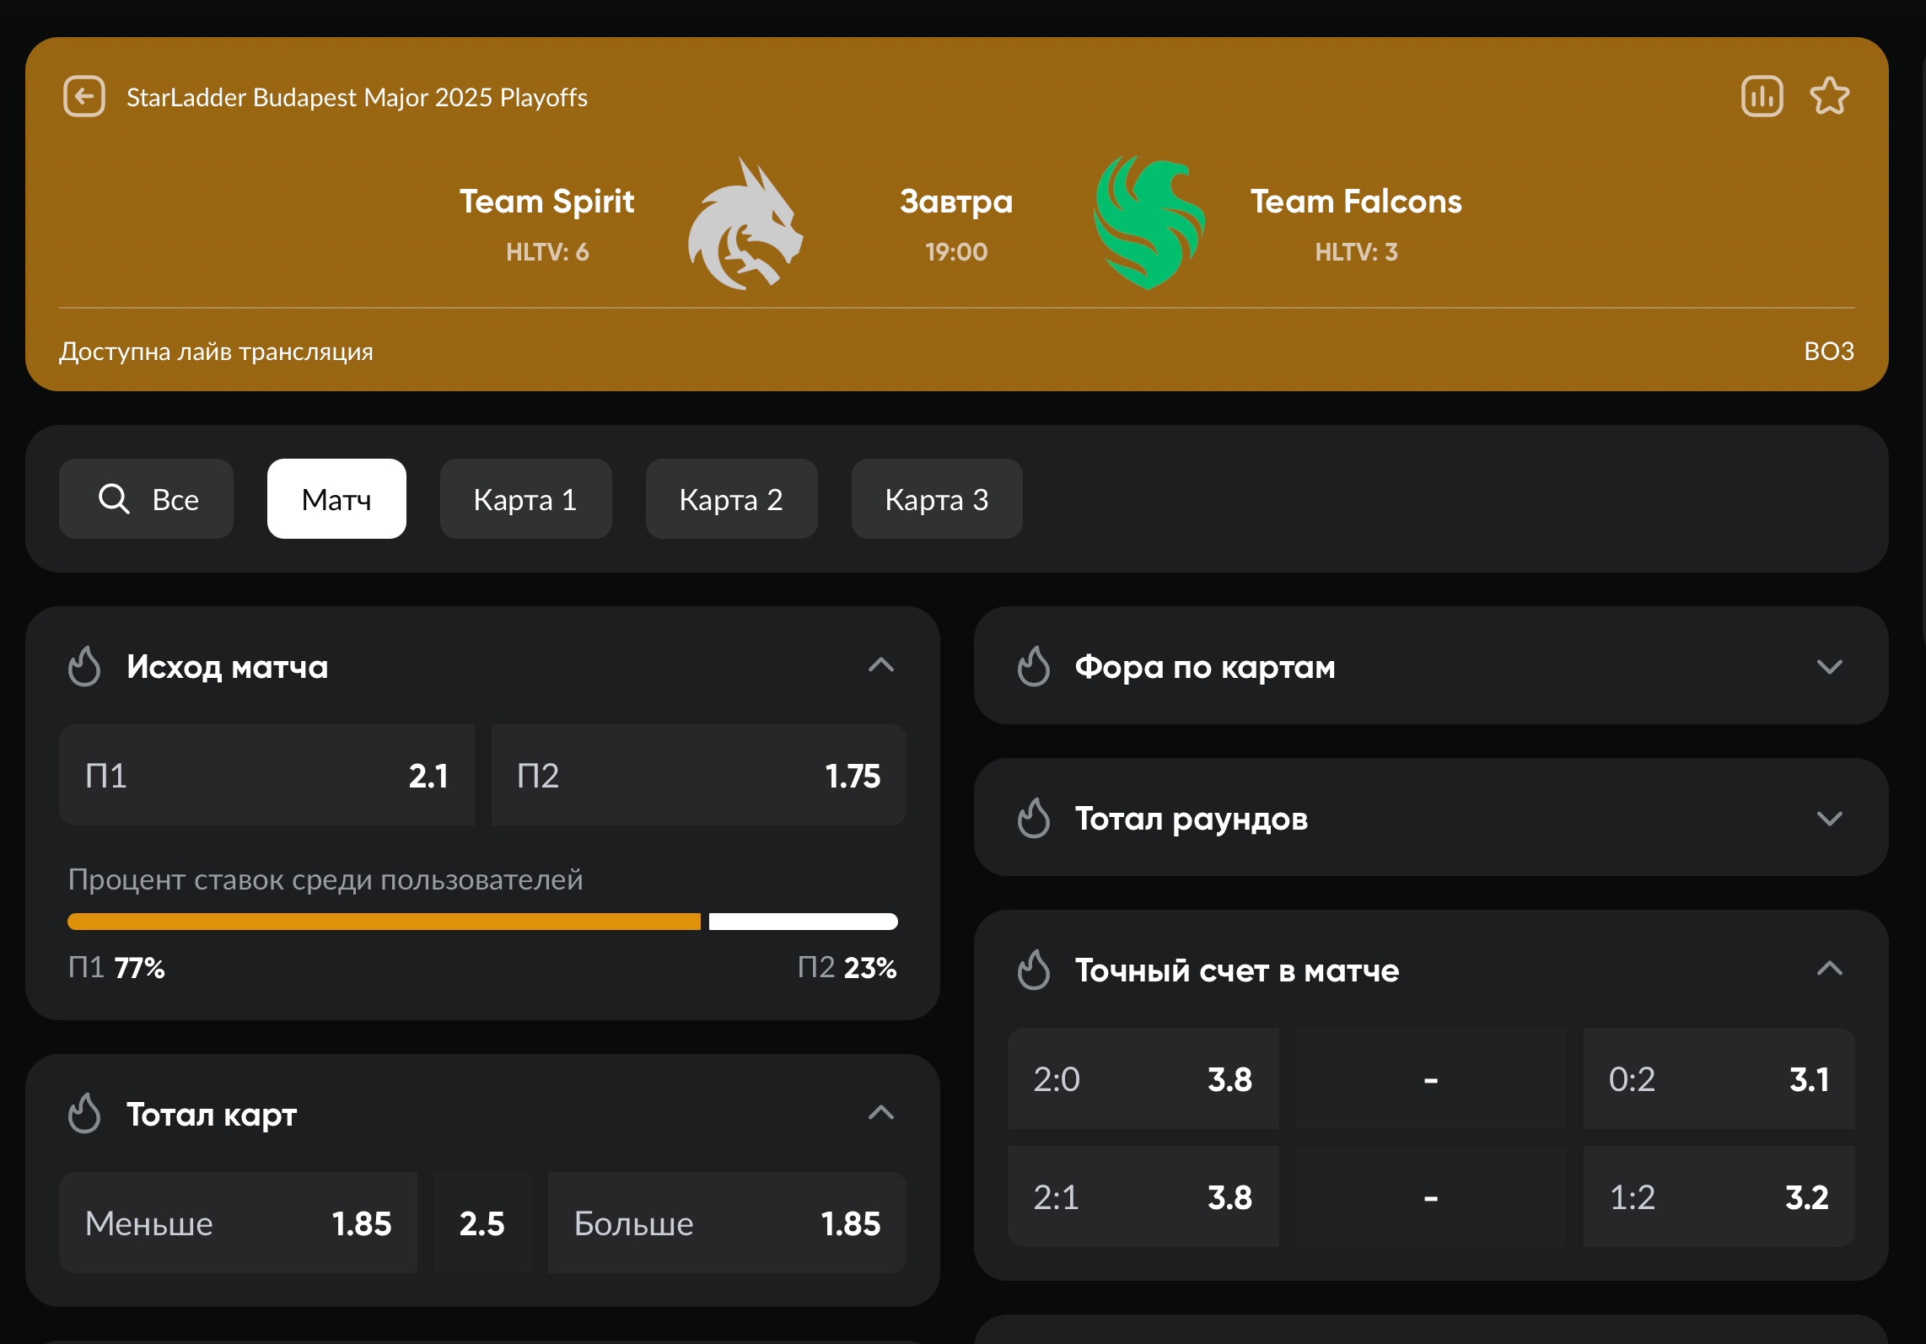1926x1344 pixels.
Task: Add match to favorites star
Action: [1829, 96]
